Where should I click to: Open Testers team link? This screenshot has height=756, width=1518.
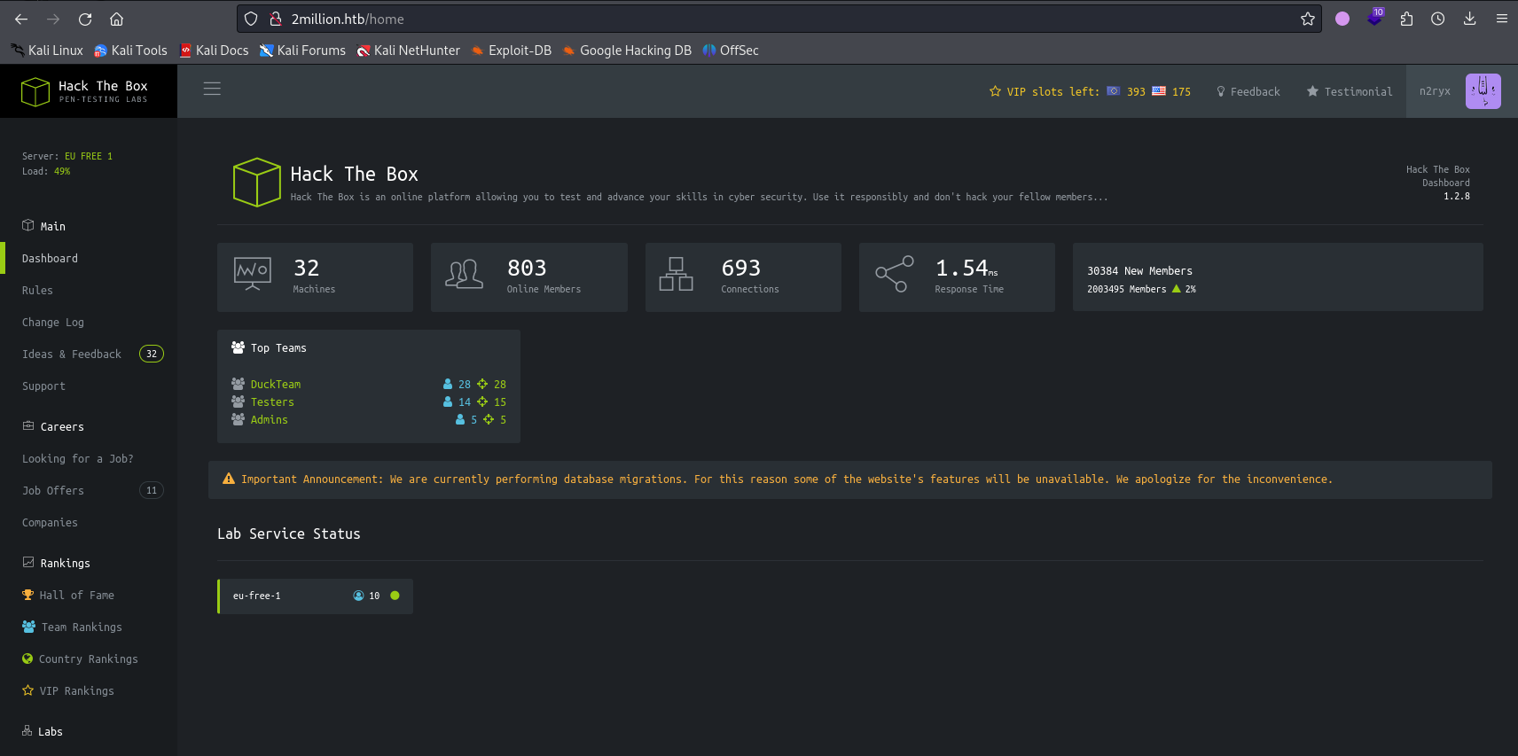(x=272, y=401)
